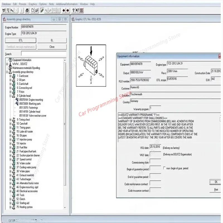Click the redo arrow icon

tap(50, 10)
